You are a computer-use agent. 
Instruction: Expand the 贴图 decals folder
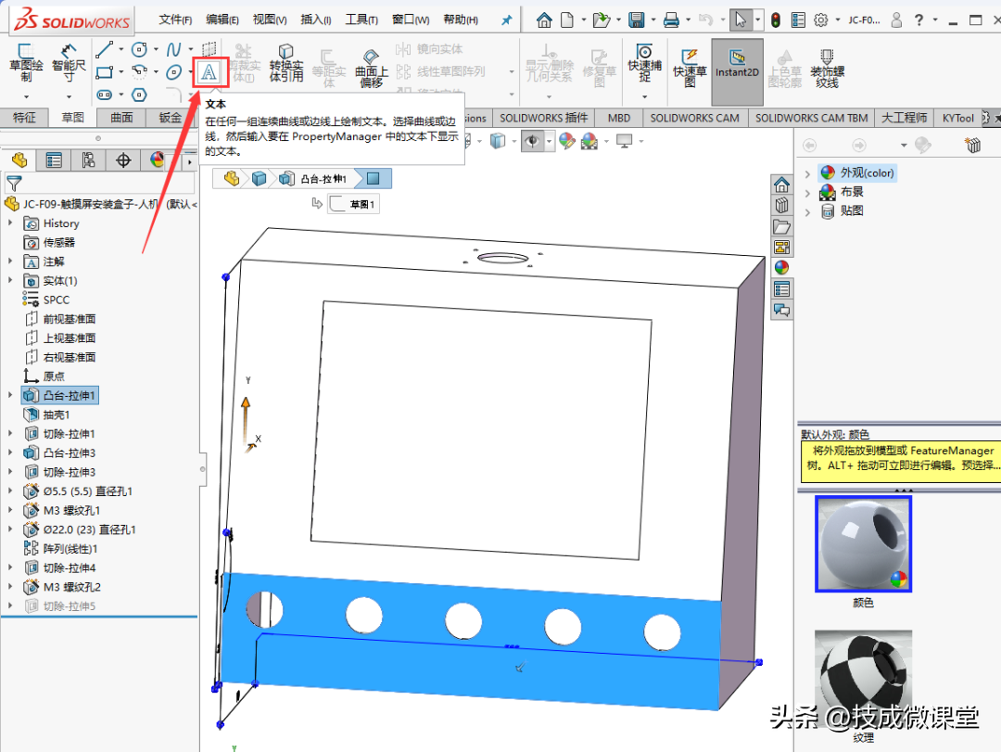807,211
